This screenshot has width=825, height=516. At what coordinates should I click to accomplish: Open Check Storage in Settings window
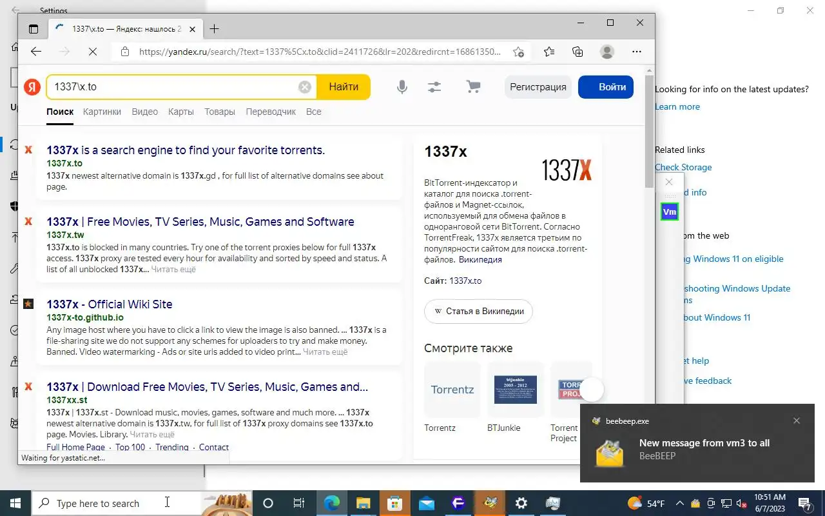click(683, 168)
